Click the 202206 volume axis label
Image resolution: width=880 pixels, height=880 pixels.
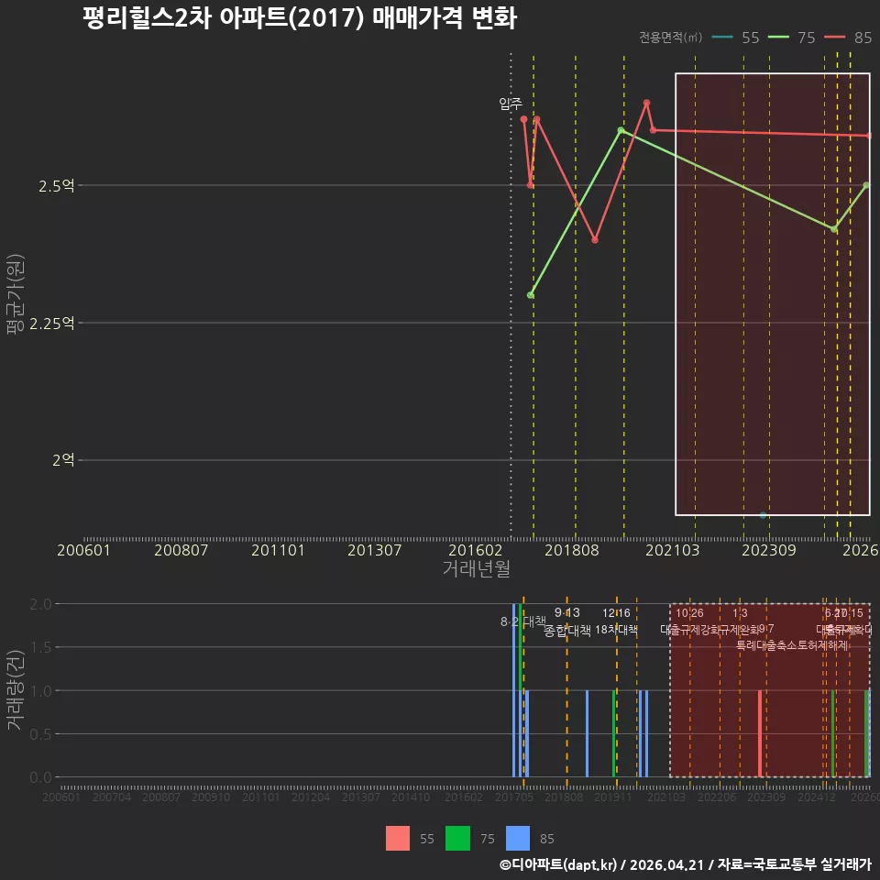click(717, 797)
